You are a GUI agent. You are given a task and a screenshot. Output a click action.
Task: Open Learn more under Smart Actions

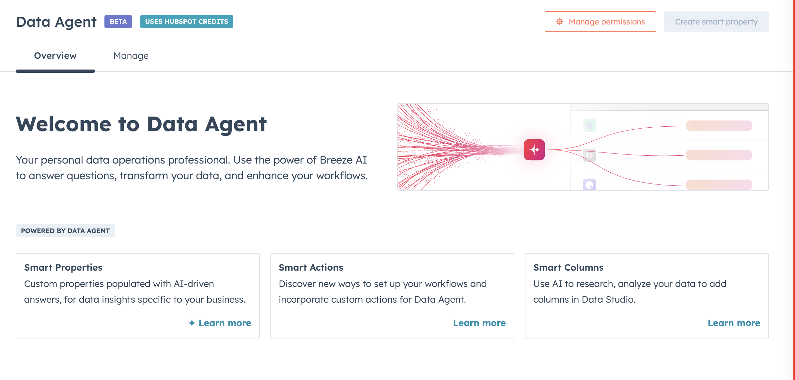(x=479, y=323)
